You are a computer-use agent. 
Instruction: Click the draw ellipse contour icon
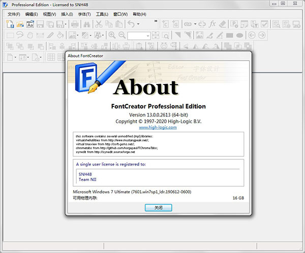[239, 36]
